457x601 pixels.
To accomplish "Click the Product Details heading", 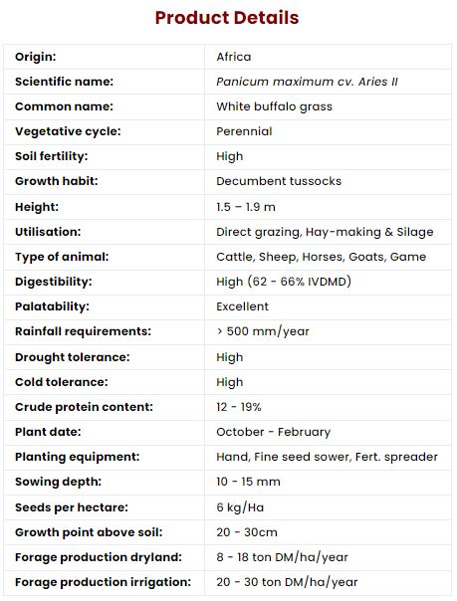I will [x=227, y=18].
